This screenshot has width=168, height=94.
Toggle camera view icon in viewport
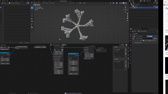tap(127, 18)
